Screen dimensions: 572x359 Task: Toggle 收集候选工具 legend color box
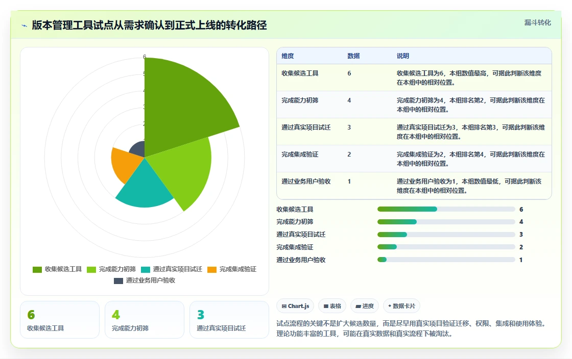(x=37, y=269)
